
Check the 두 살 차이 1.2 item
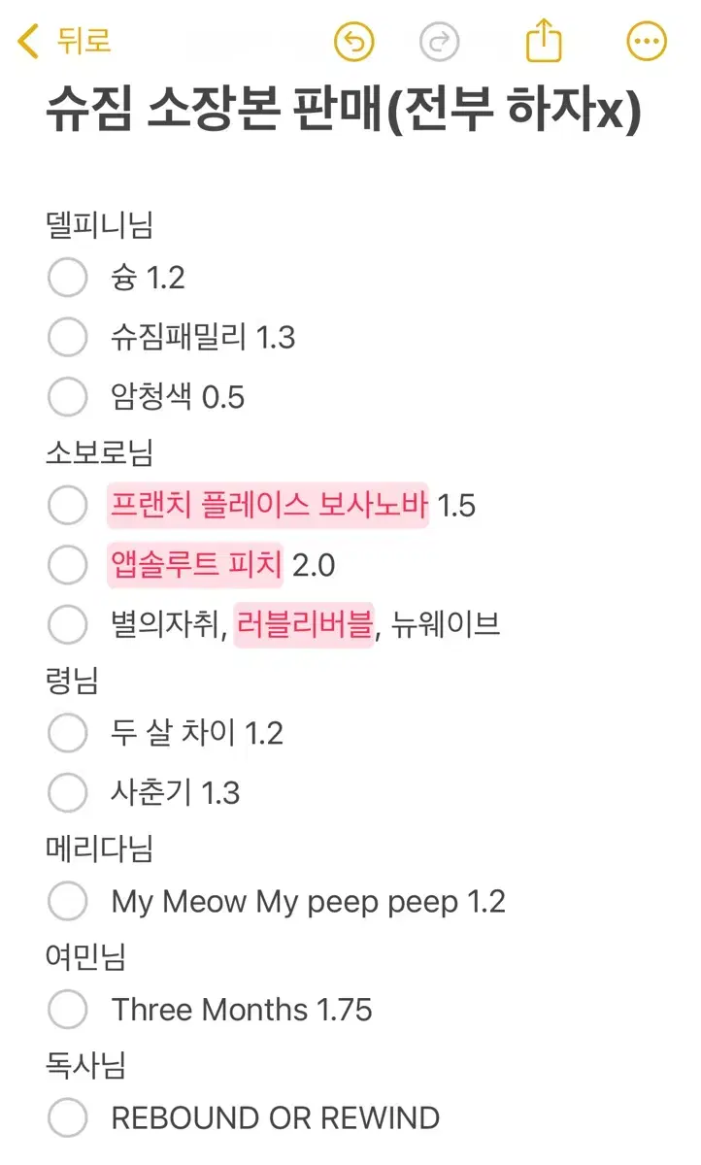pos(68,733)
